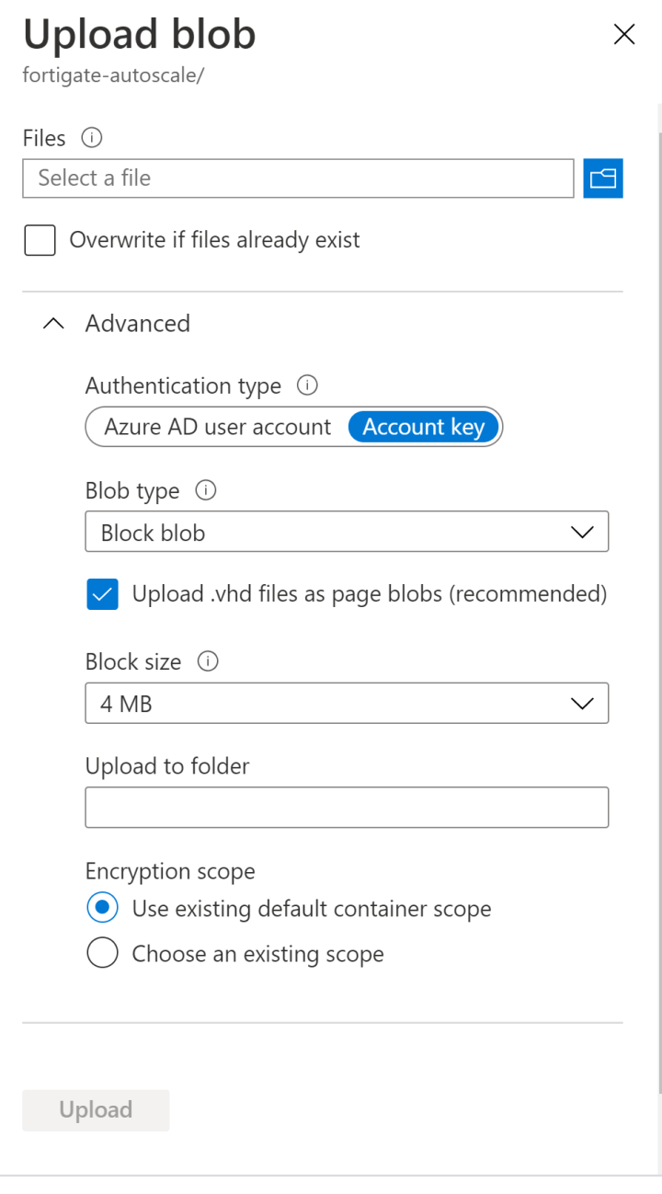Click the panel's vertical scrollbar

[x=657, y=607]
